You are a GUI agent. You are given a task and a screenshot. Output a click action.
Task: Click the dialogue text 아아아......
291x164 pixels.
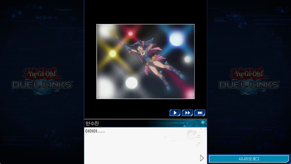click(x=95, y=131)
